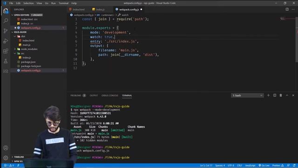The width and height of the screenshot is (298, 168).
Task: Click 'Spaces: 4' indentation setting
Action: pyautogui.click(x=220, y=165)
